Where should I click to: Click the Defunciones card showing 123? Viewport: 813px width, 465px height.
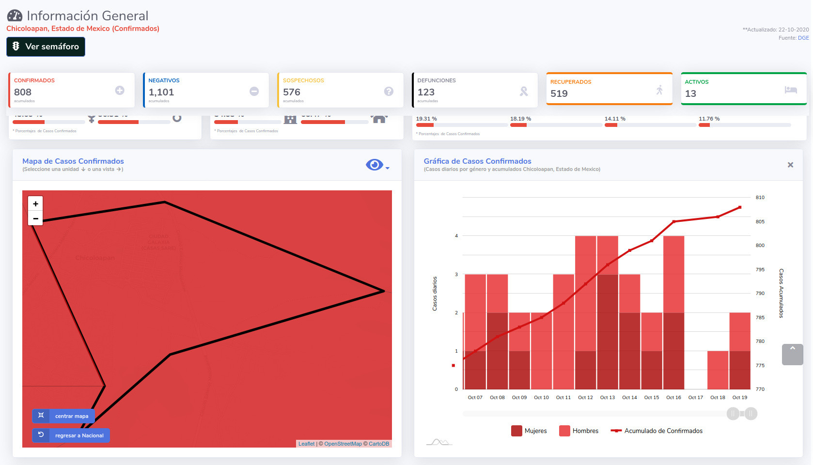click(475, 90)
